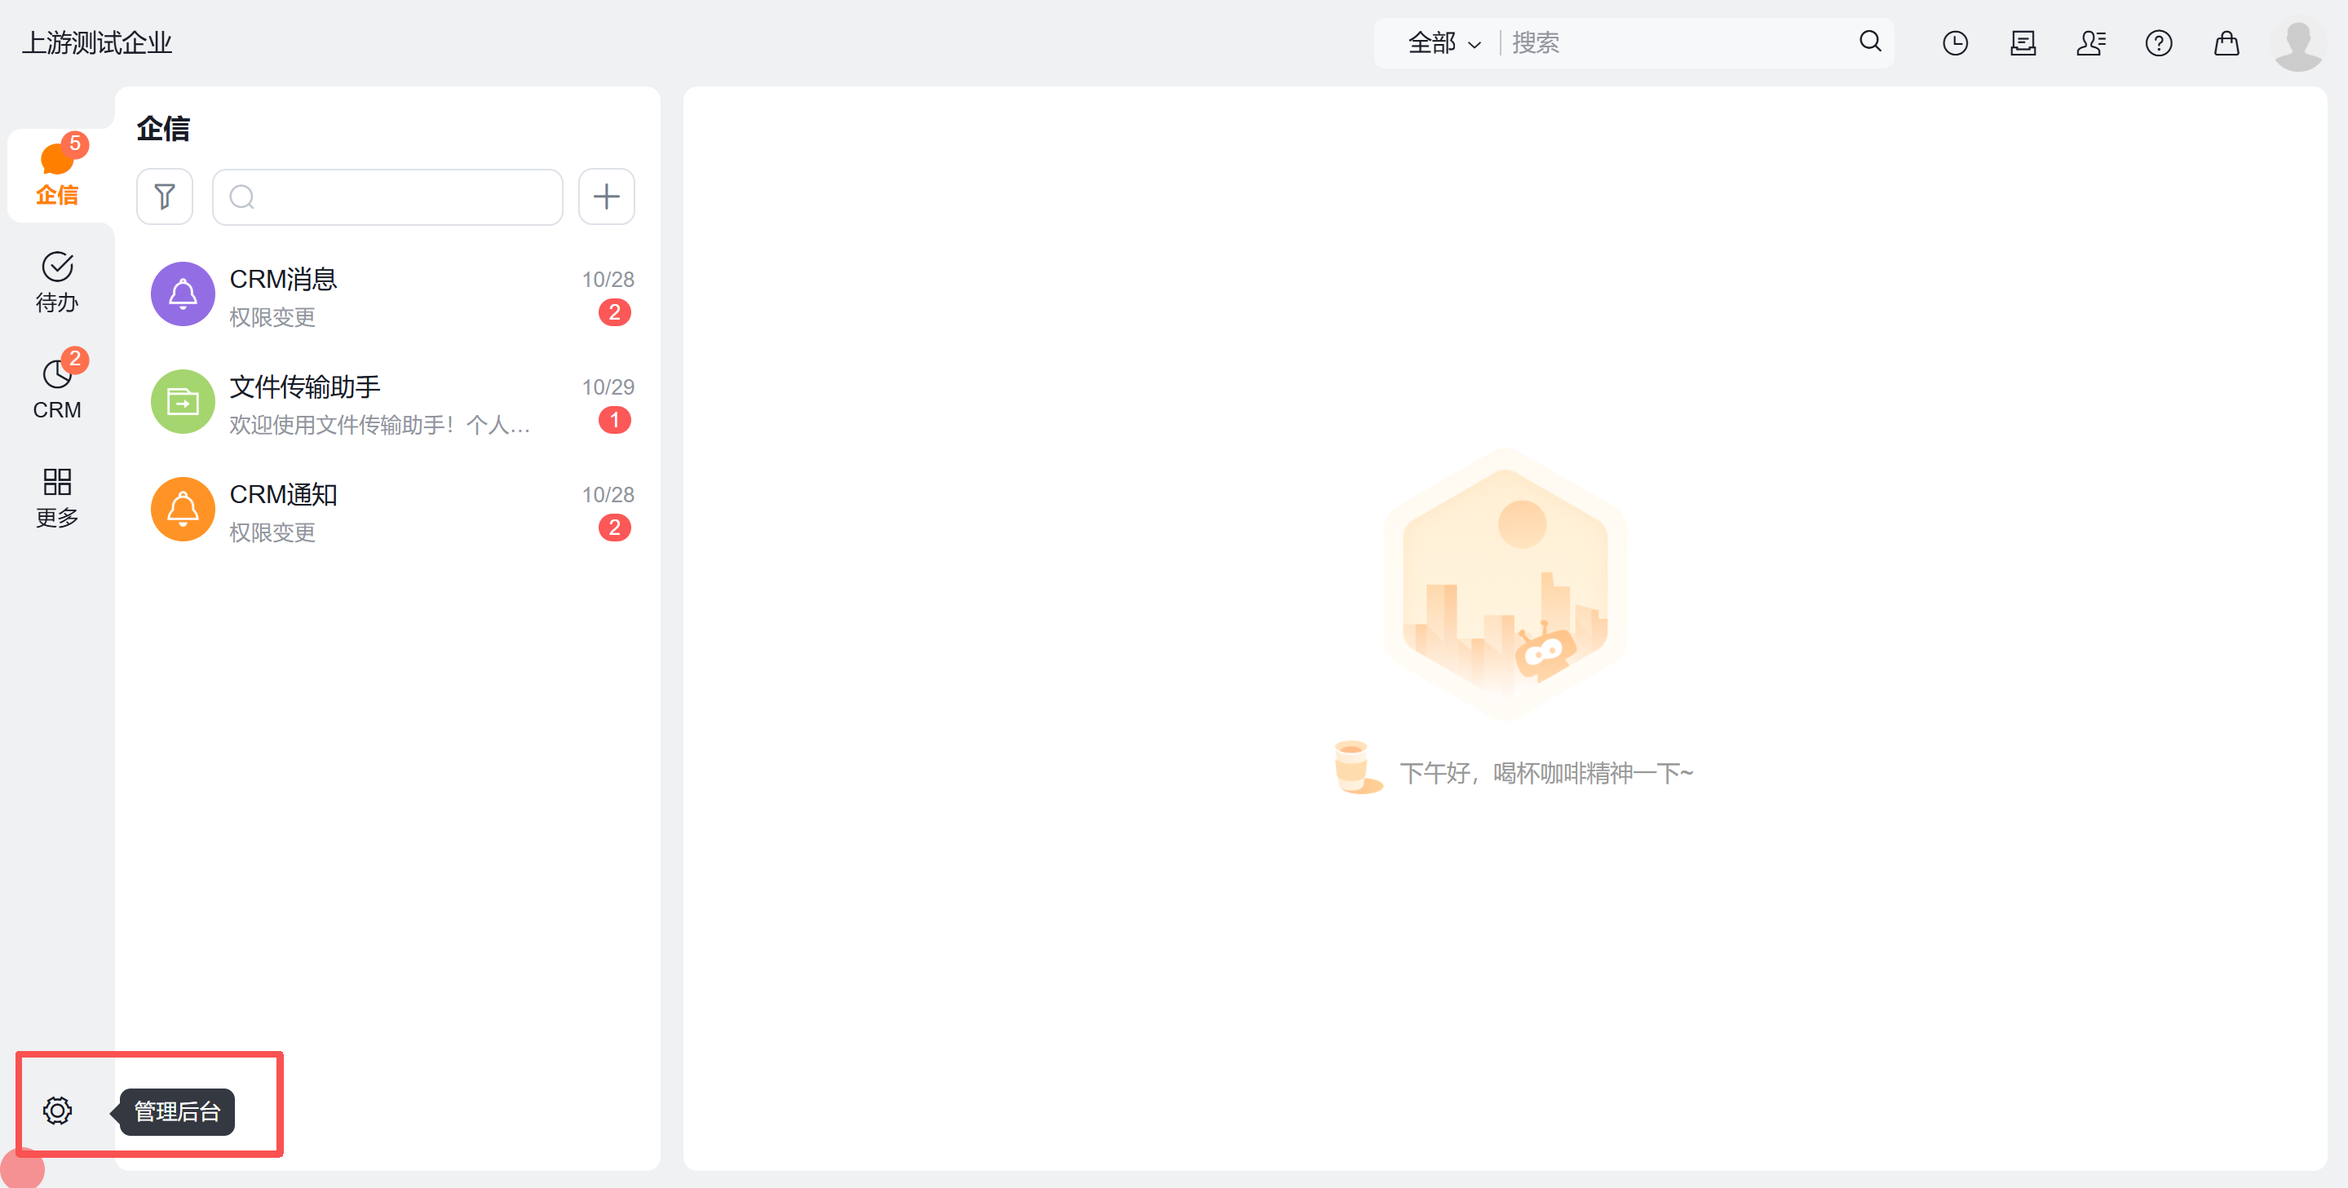This screenshot has width=2348, height=1188.
Task: Open the history clock icon in header
Action: pos(1954,44)
